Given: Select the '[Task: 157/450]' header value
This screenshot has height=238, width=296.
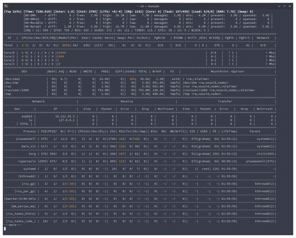Looking at the screenshot, I should coord(176,11).
